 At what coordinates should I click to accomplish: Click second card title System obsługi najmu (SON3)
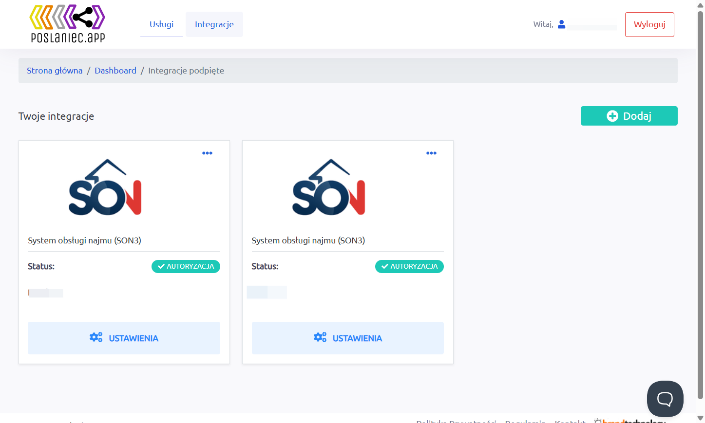[308, 240]
